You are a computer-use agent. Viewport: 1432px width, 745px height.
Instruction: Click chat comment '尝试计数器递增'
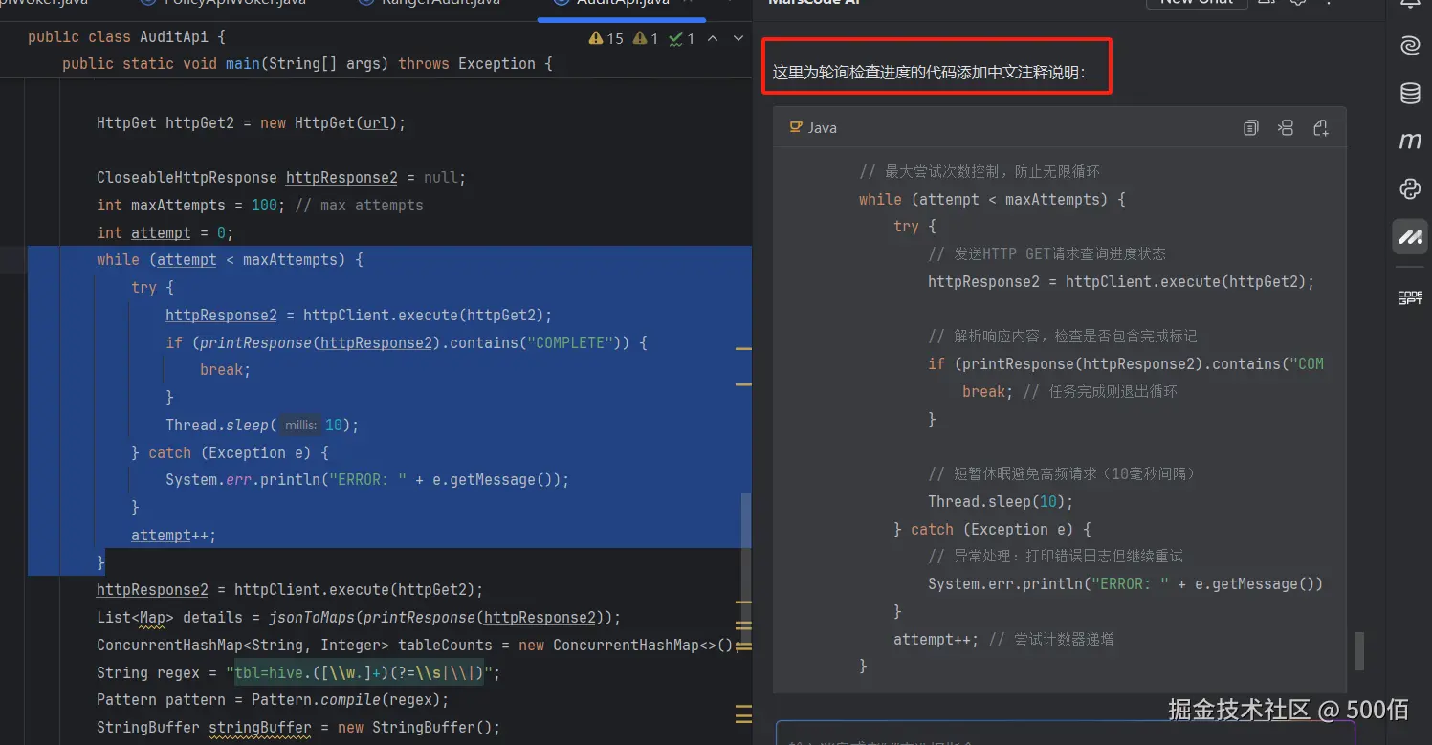pos(1051,640)
